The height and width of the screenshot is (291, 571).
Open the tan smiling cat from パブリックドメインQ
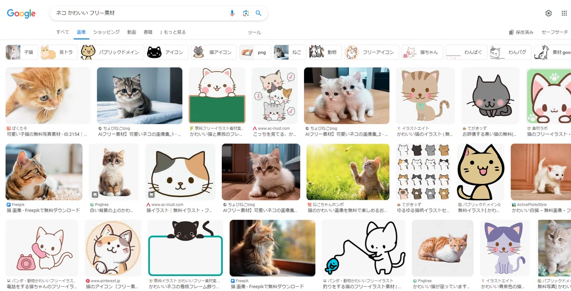pos(481,172)
